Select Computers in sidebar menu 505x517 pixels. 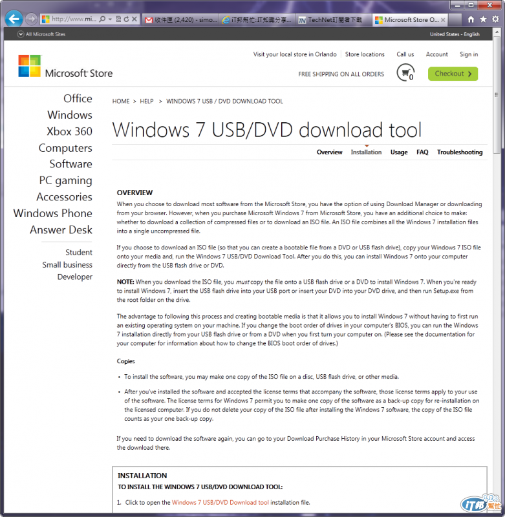[65, 148]
